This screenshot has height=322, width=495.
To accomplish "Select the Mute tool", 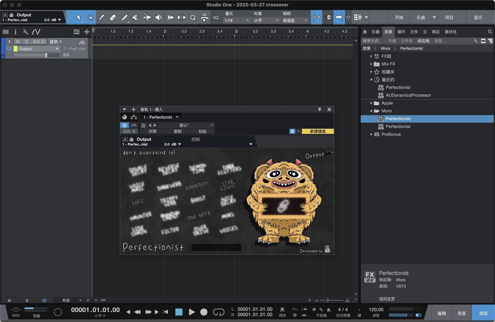I will (135, 17).
